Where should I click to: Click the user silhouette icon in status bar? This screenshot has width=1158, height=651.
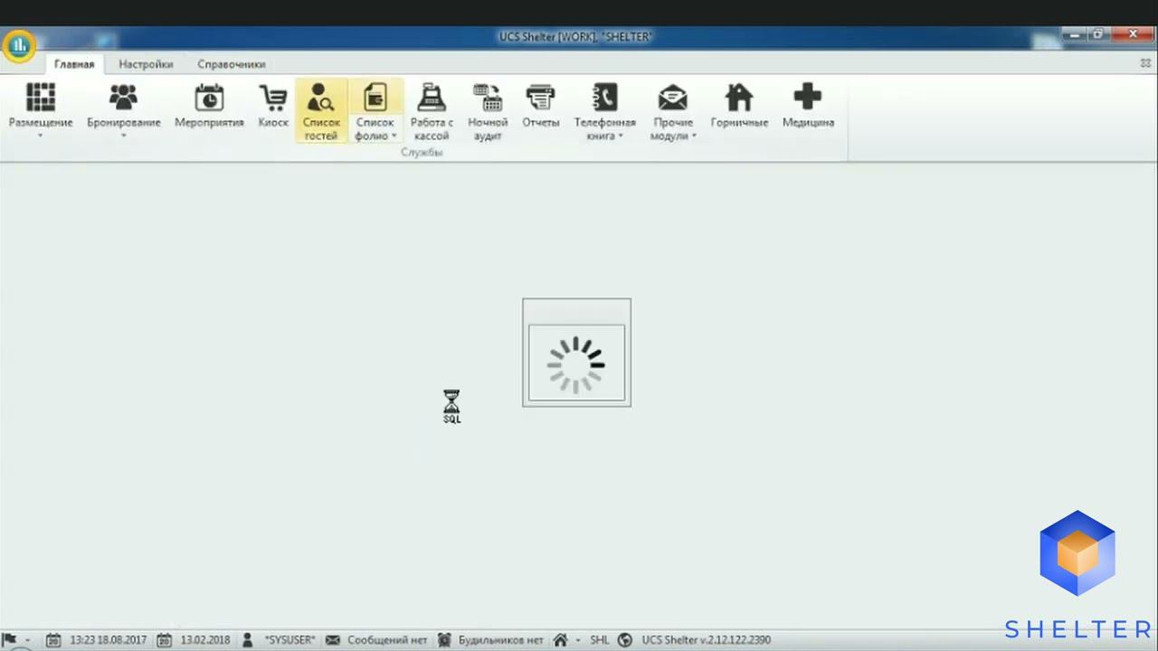coord(247,639)
